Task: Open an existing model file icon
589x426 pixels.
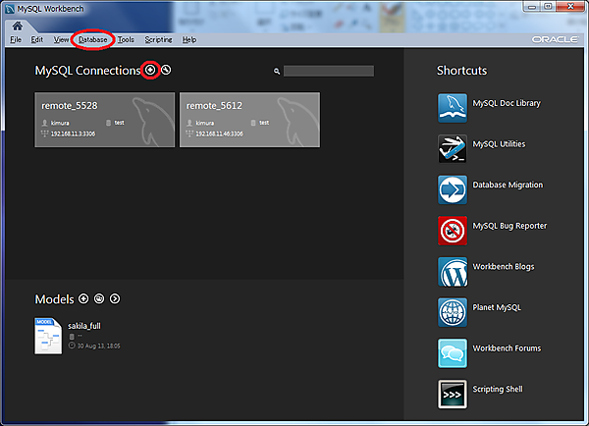Action: click(x=99, y=298)
